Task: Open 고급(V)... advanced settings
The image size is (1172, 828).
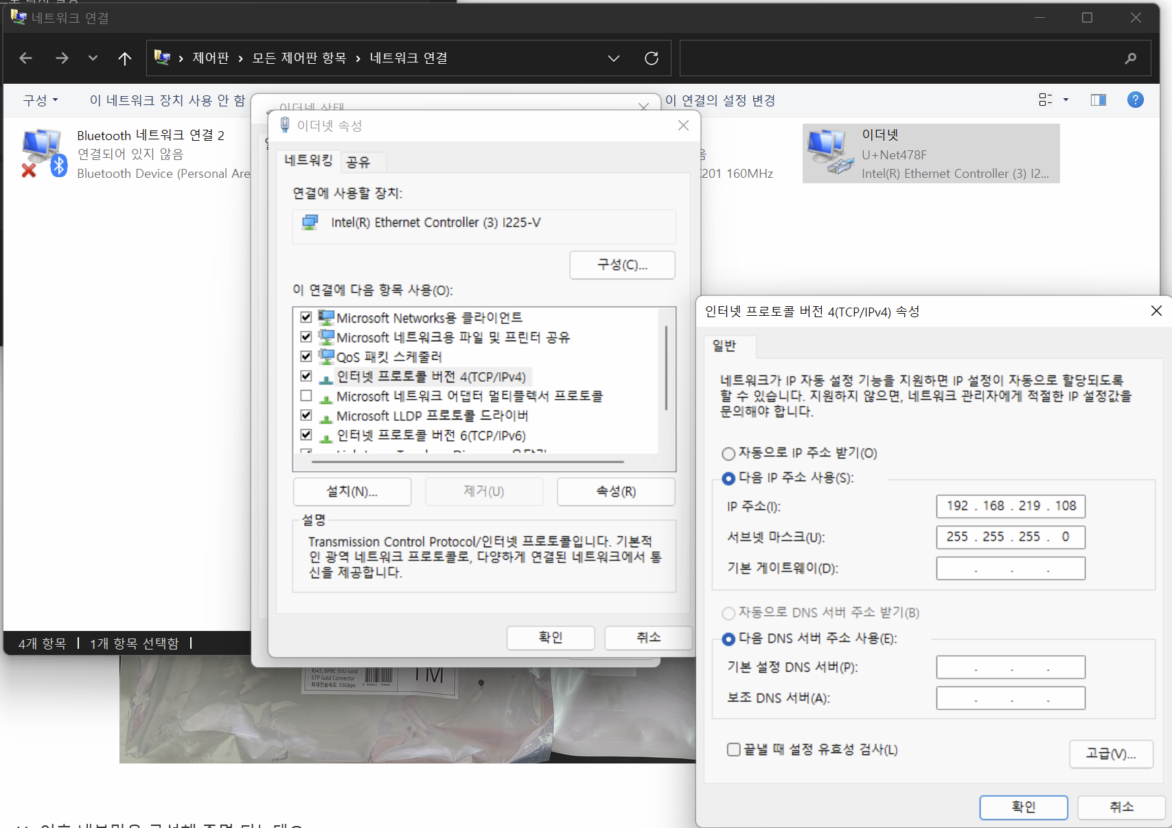Action: click(x=1111, y=754)
